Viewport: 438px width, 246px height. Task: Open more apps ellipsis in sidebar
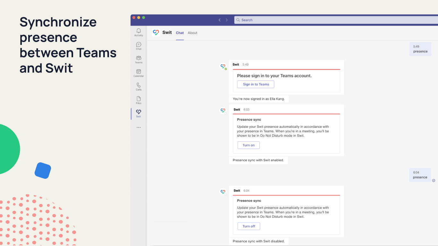click(139, 127)
